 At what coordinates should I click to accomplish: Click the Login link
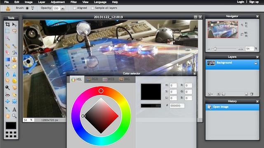pos(240,2)
